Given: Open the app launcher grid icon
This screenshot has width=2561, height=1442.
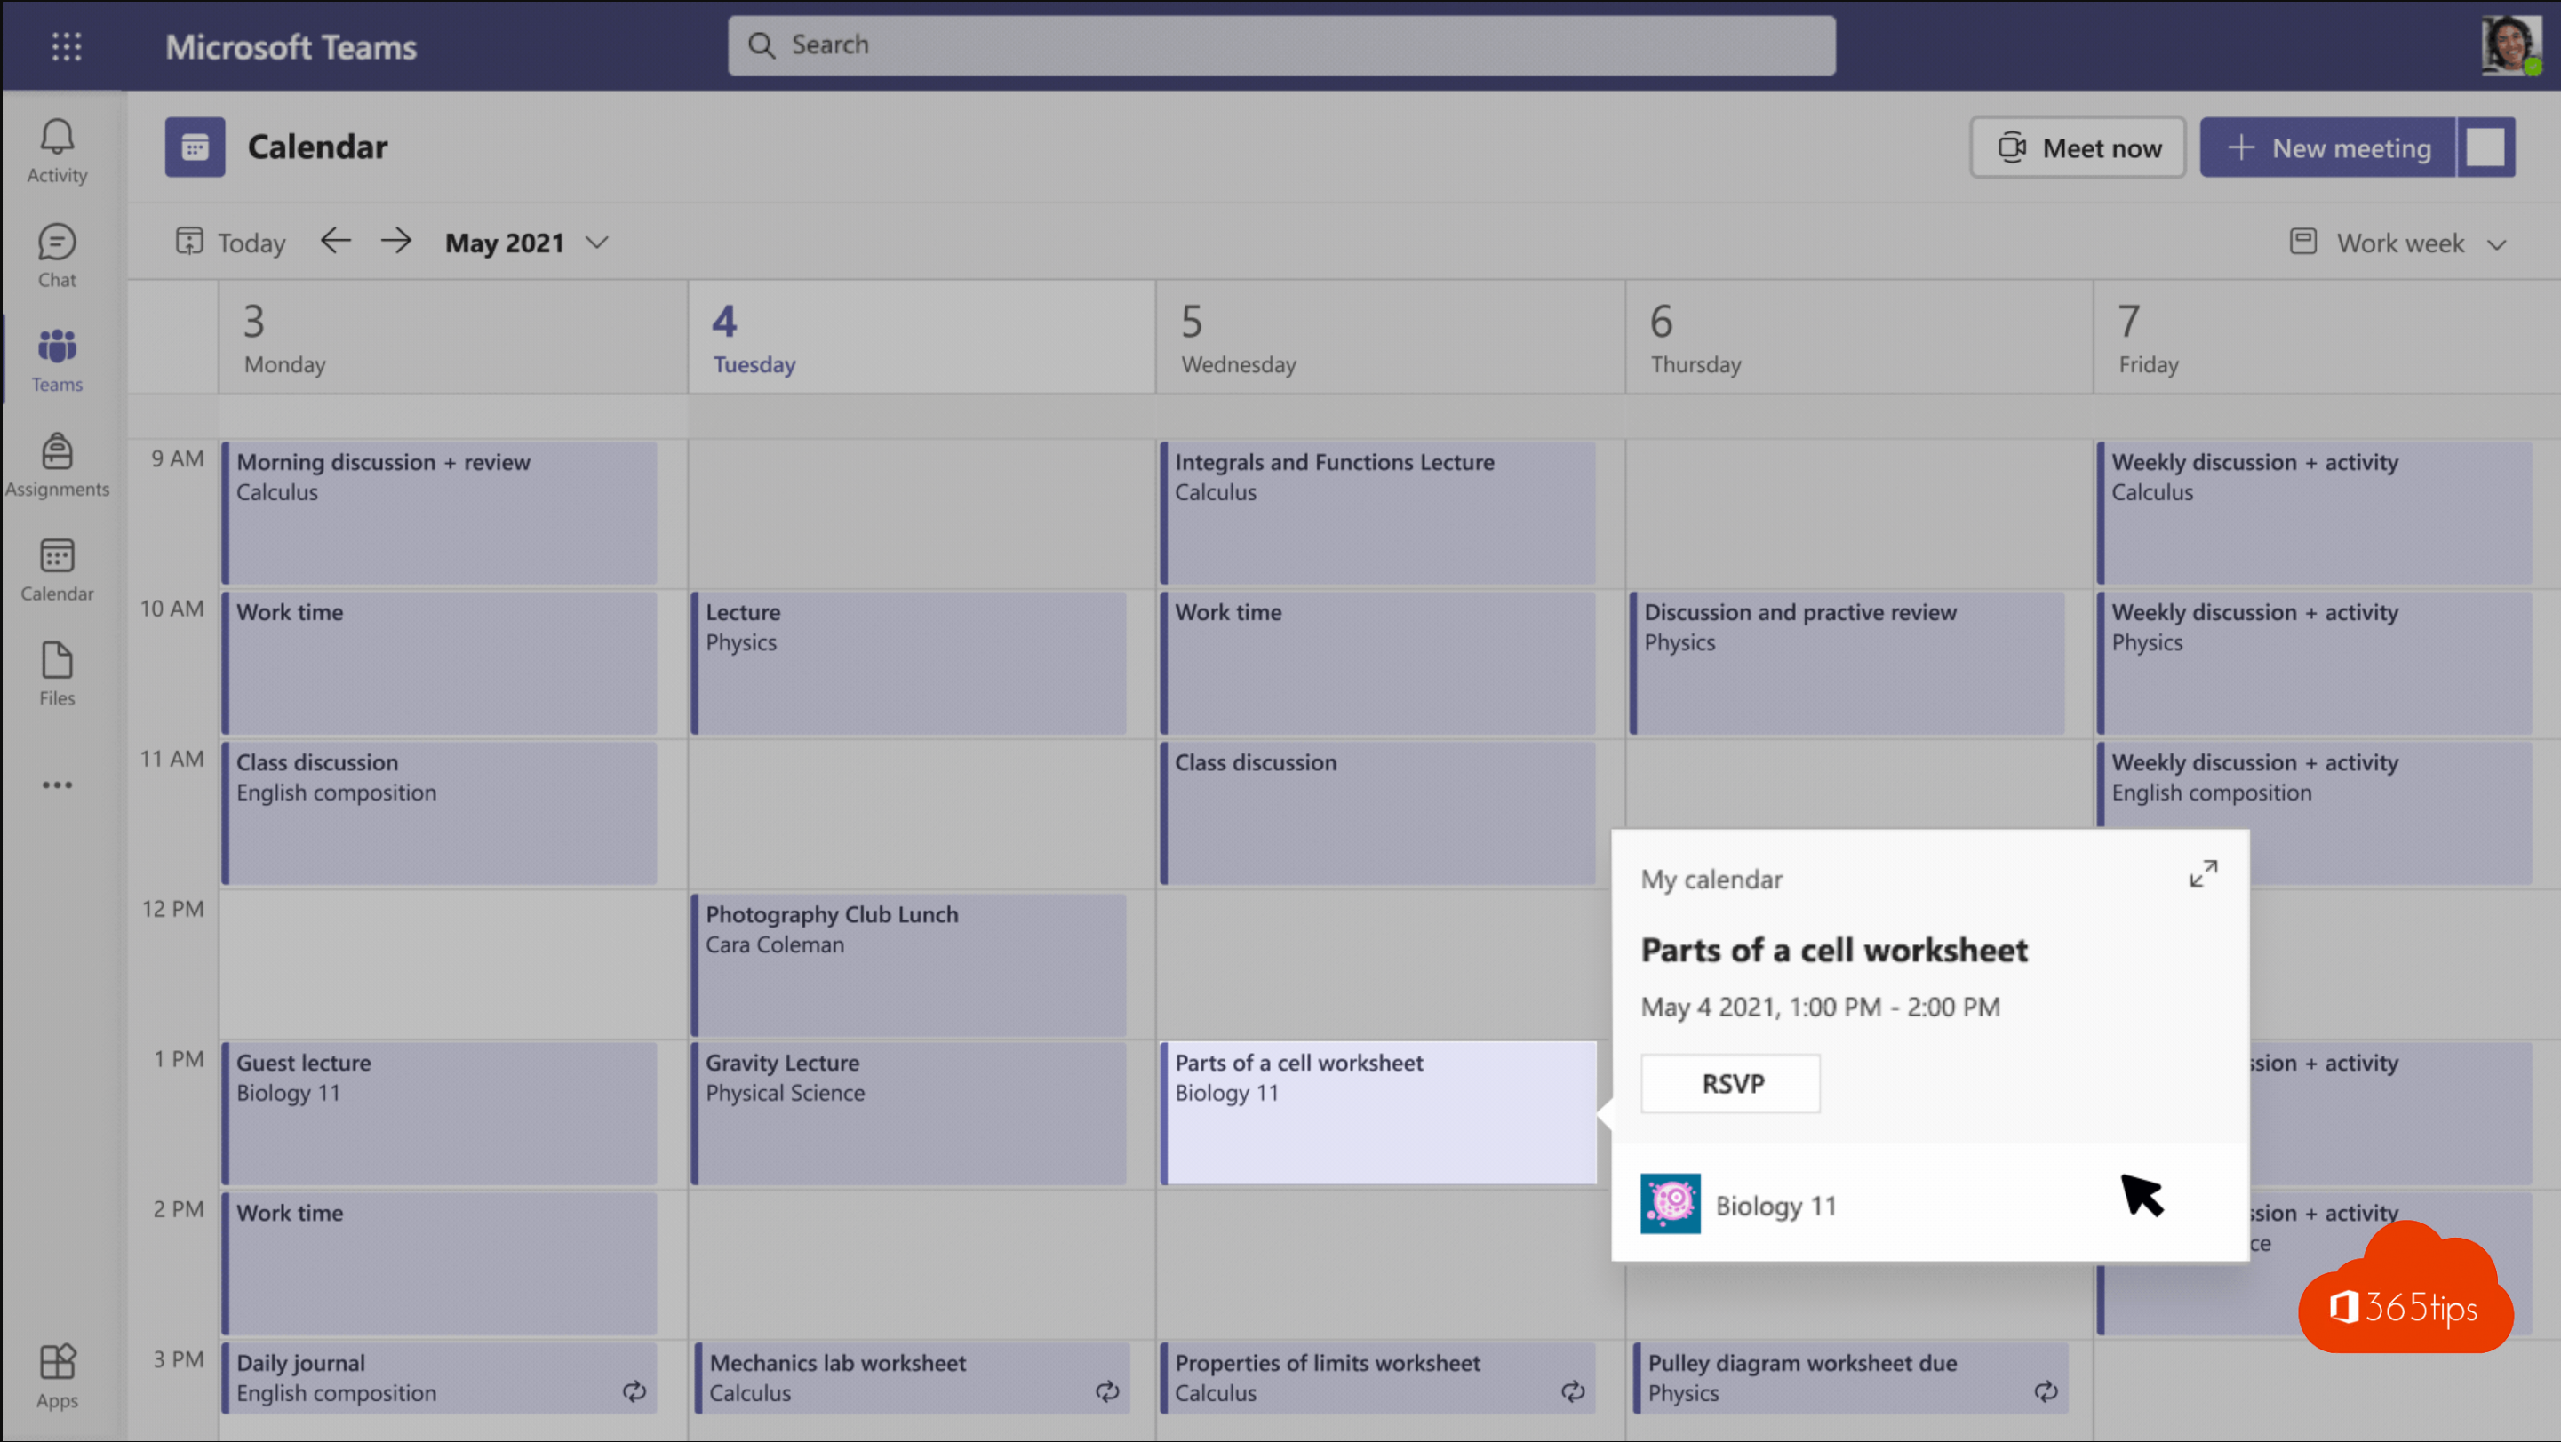Looking at the screenshot, I should pyautogui.click(x=66, y=45).
